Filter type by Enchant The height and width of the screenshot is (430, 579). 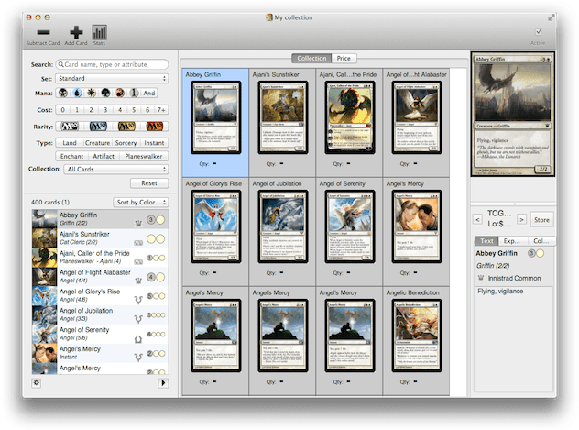pyautogui.click(x=72, y=156)
